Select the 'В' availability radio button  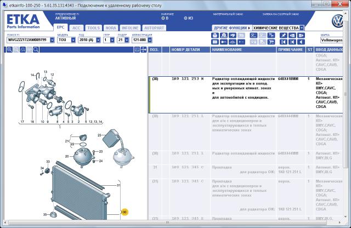[x=163, y=18]
